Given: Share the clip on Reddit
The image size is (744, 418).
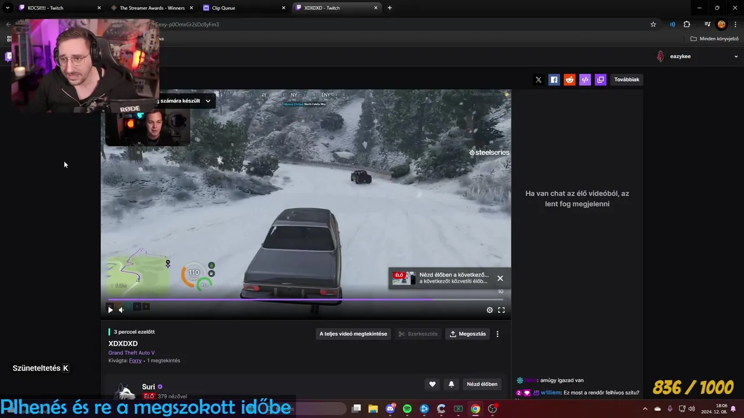Looking at the screenshot, I should point(570,80).
